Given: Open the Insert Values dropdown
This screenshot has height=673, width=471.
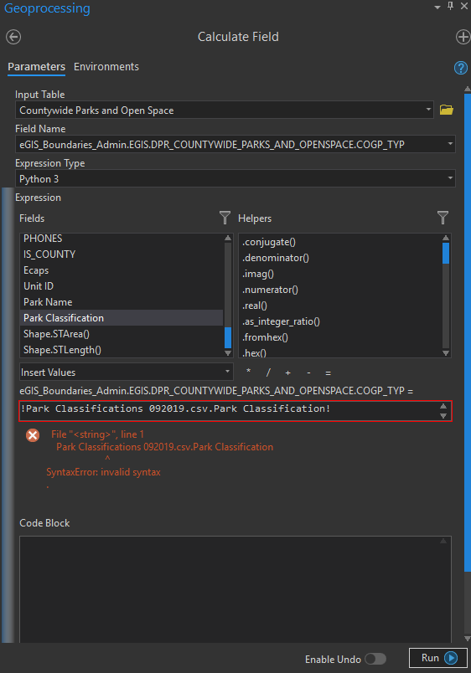Looking at the screenshot, I should click(x=127, y=372).
